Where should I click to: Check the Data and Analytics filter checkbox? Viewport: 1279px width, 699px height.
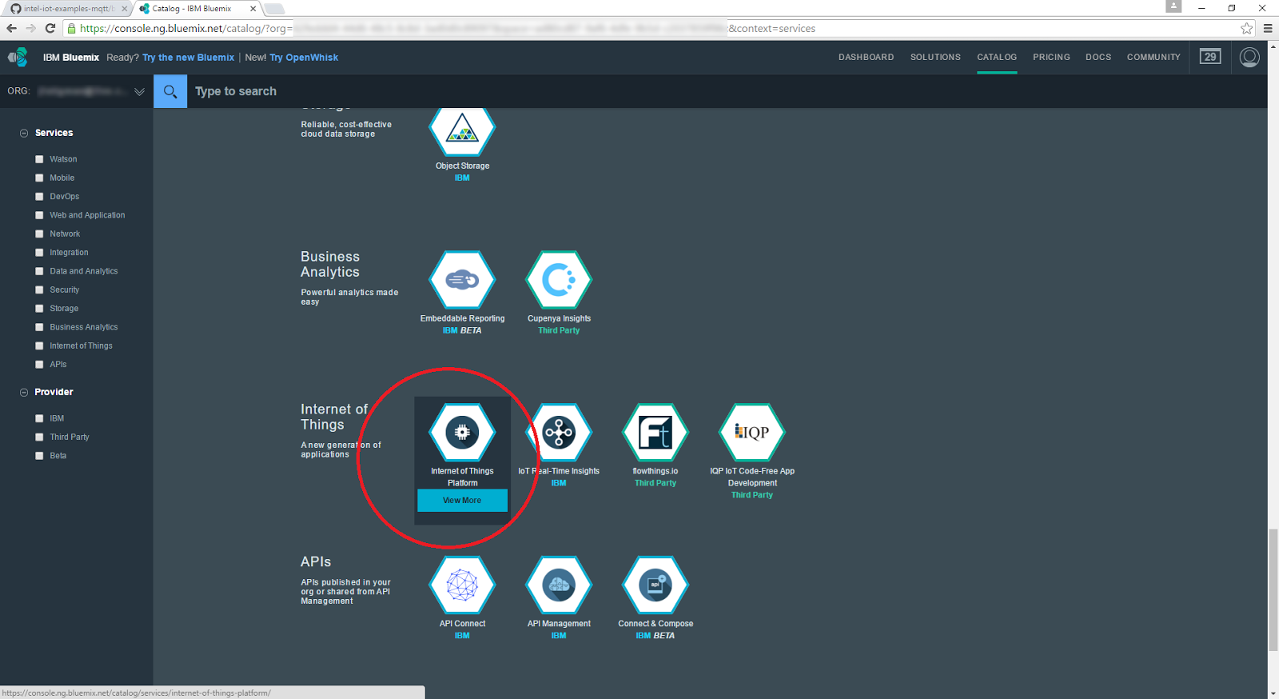click(39, 271)
